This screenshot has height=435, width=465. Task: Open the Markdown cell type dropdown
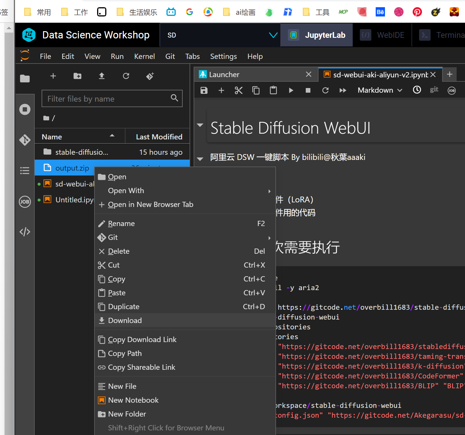pyautogui.click(x=380, y=90)
